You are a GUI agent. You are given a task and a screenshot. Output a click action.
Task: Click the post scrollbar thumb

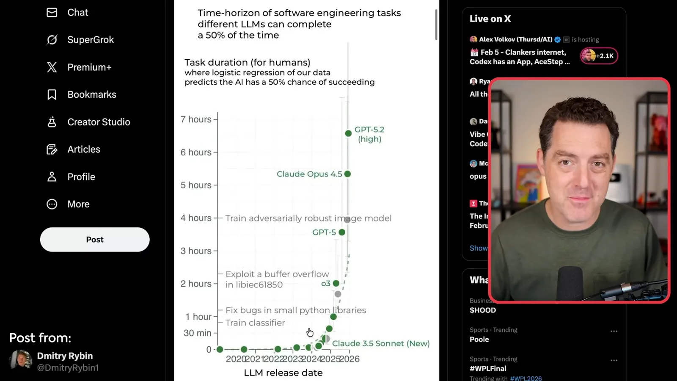coord(436,25)
